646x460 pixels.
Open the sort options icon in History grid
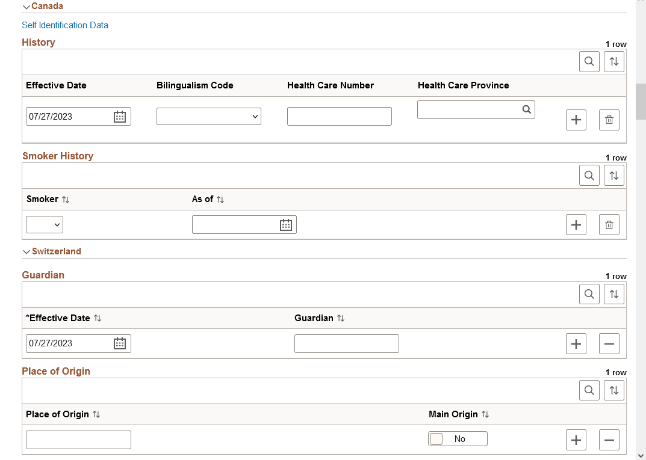pos(613,61)
